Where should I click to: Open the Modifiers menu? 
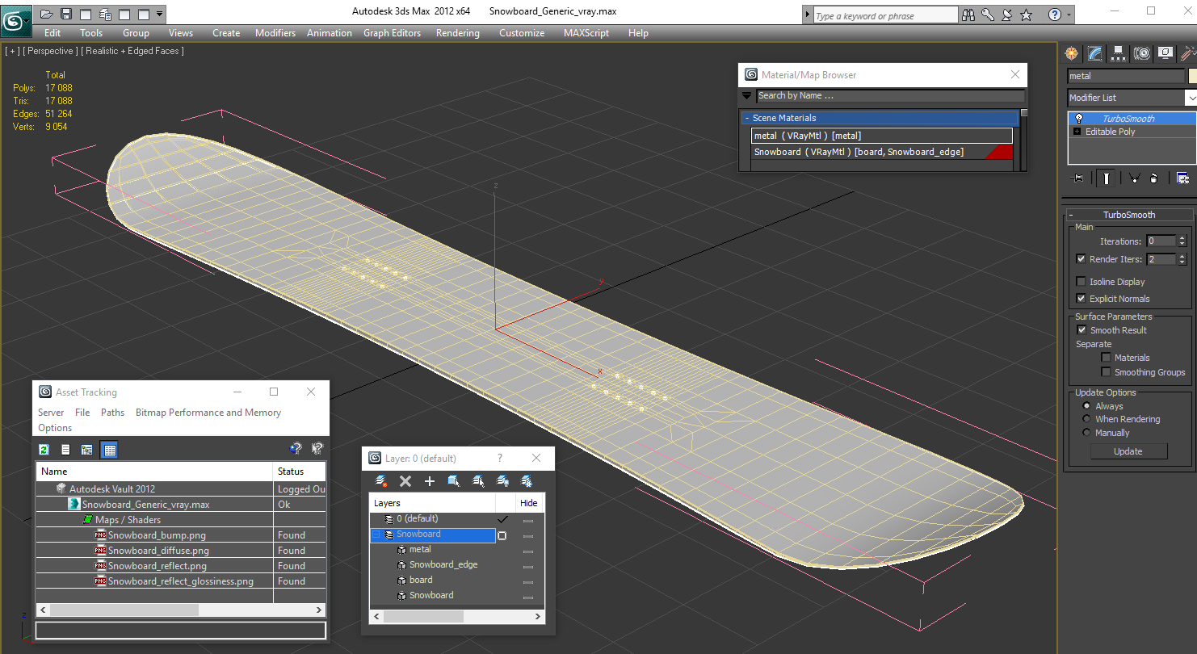[275, 33]
